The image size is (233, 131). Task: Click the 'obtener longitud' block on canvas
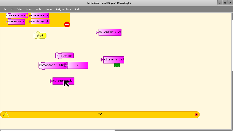tap(109, 32)
